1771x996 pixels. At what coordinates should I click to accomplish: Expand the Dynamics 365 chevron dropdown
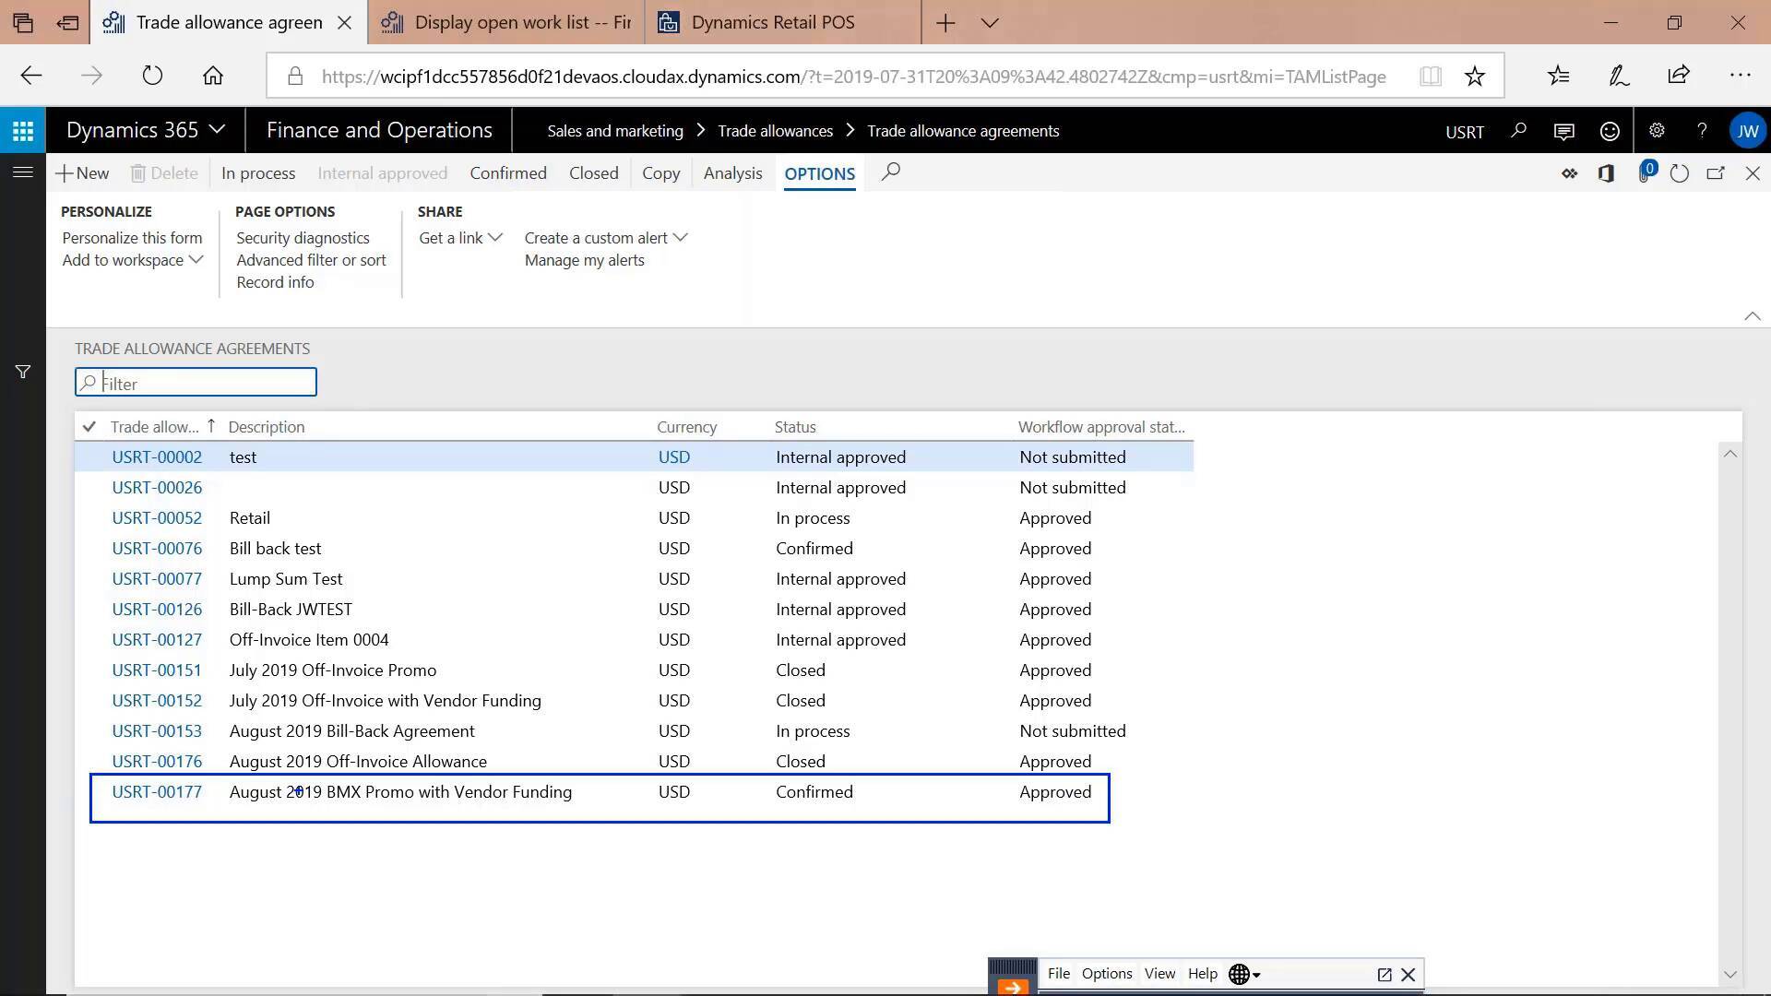218,130
